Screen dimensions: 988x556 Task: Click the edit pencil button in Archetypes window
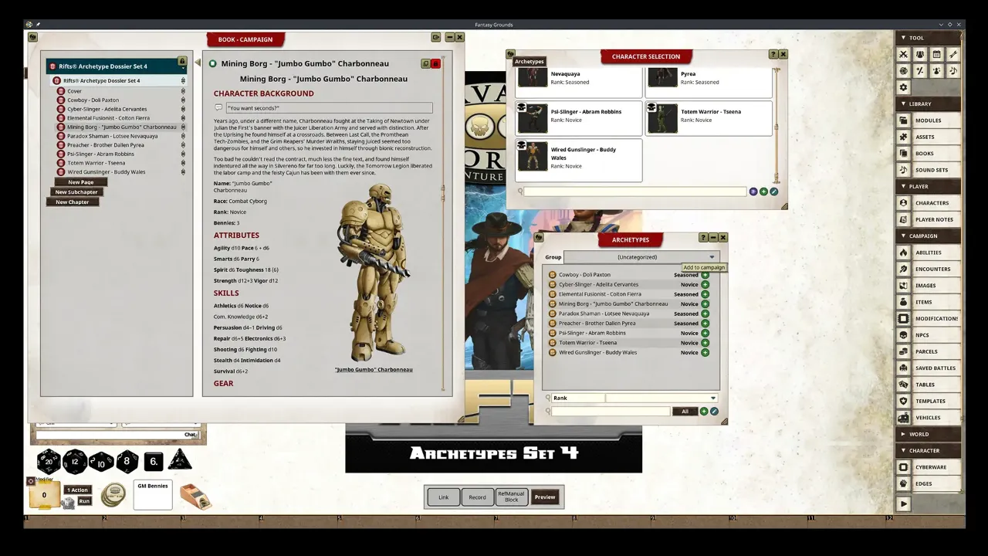(x=714, y=412)
